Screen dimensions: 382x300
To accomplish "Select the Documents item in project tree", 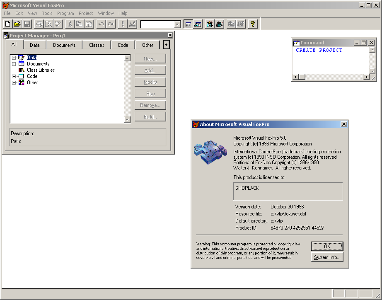I will (38, 64).
